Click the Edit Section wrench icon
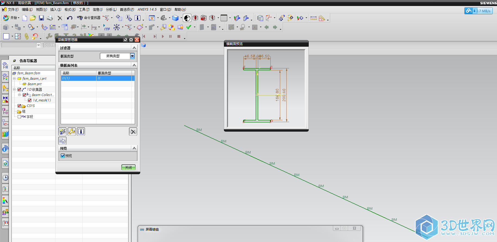497x242 pixels. [x=72, y=132]
